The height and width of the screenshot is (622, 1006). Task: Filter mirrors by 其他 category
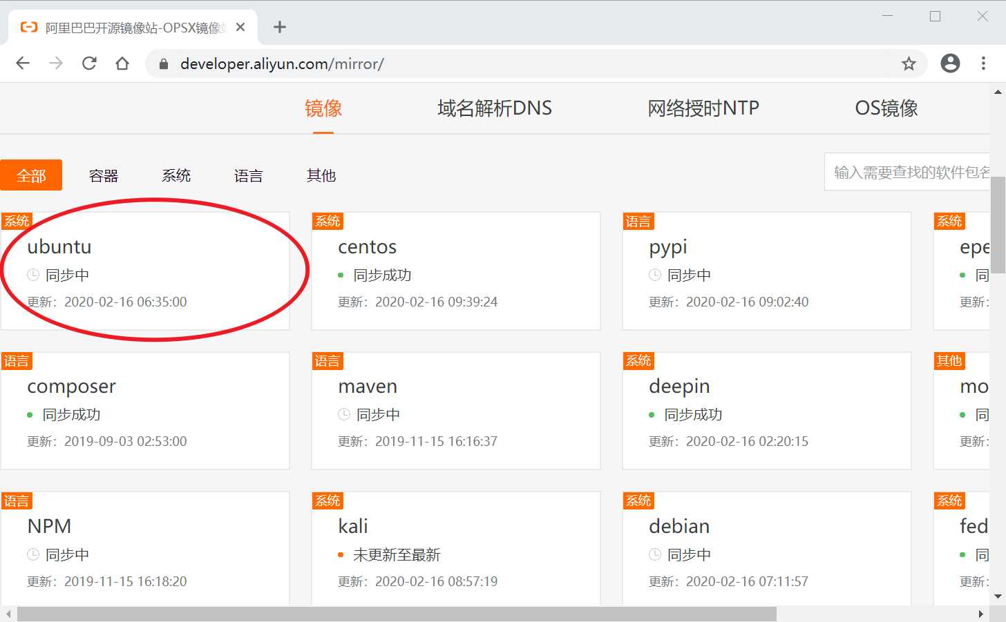pyautogui.click(x=321, y=175)
